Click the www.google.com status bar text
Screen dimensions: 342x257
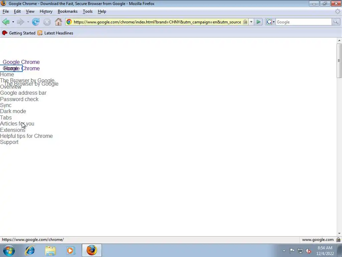pos(318,240)
